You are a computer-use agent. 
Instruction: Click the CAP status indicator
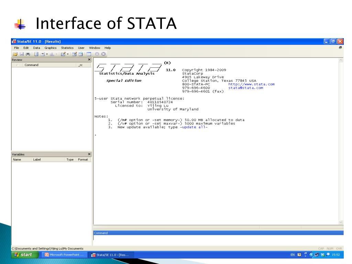coord(321,249)
